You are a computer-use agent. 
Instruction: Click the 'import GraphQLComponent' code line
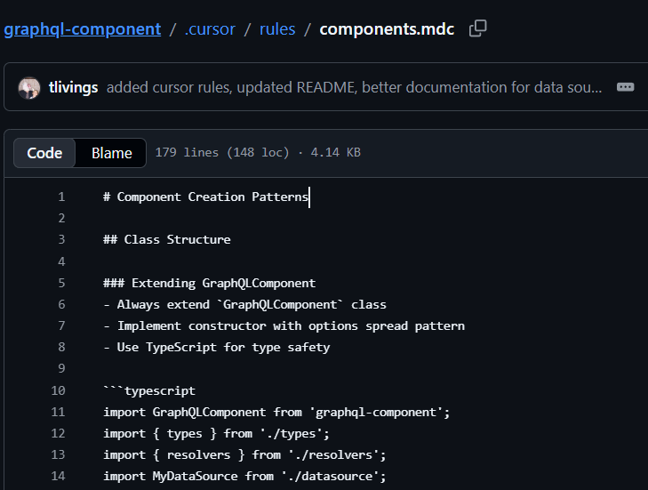point(276,412)
